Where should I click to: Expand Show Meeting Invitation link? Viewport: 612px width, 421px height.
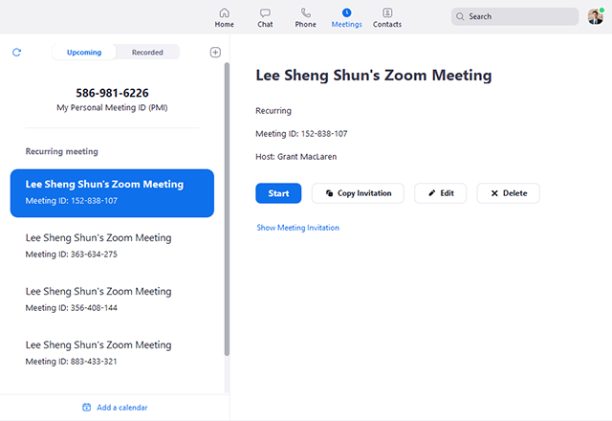297,228
